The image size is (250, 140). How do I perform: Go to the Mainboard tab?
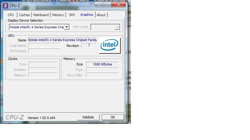[41, 15]
